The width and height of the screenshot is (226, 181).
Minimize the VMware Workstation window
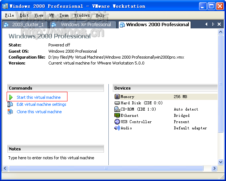(203, 6)
